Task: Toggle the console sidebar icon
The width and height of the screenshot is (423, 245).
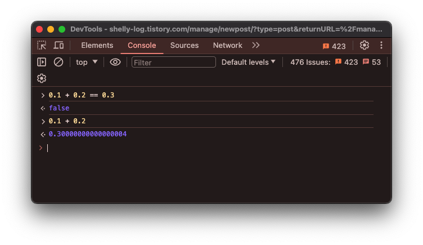Action: [x=42, y=62]
